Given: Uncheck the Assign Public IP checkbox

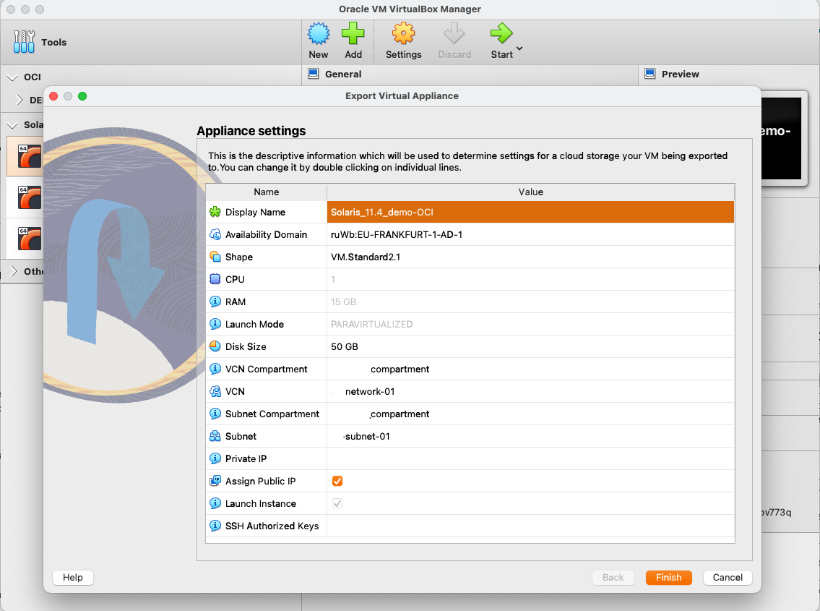Looking at the screenshot, I should (x=337, y=481).
